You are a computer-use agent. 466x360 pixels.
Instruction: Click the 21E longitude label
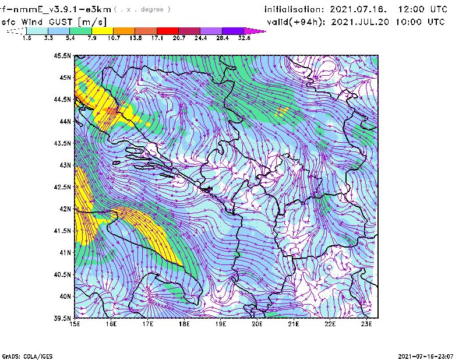point(294,324)
